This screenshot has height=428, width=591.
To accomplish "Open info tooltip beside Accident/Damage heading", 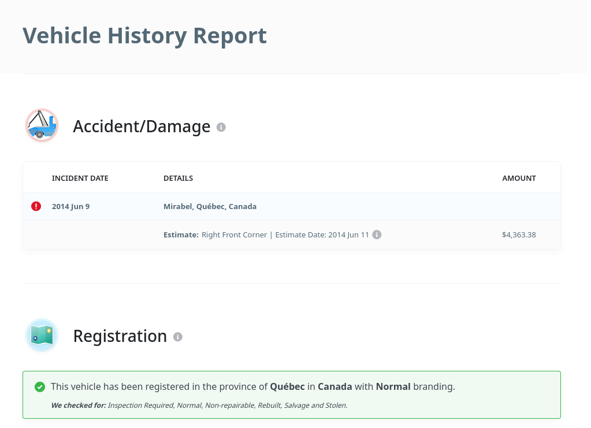I will tap(221, 127).
